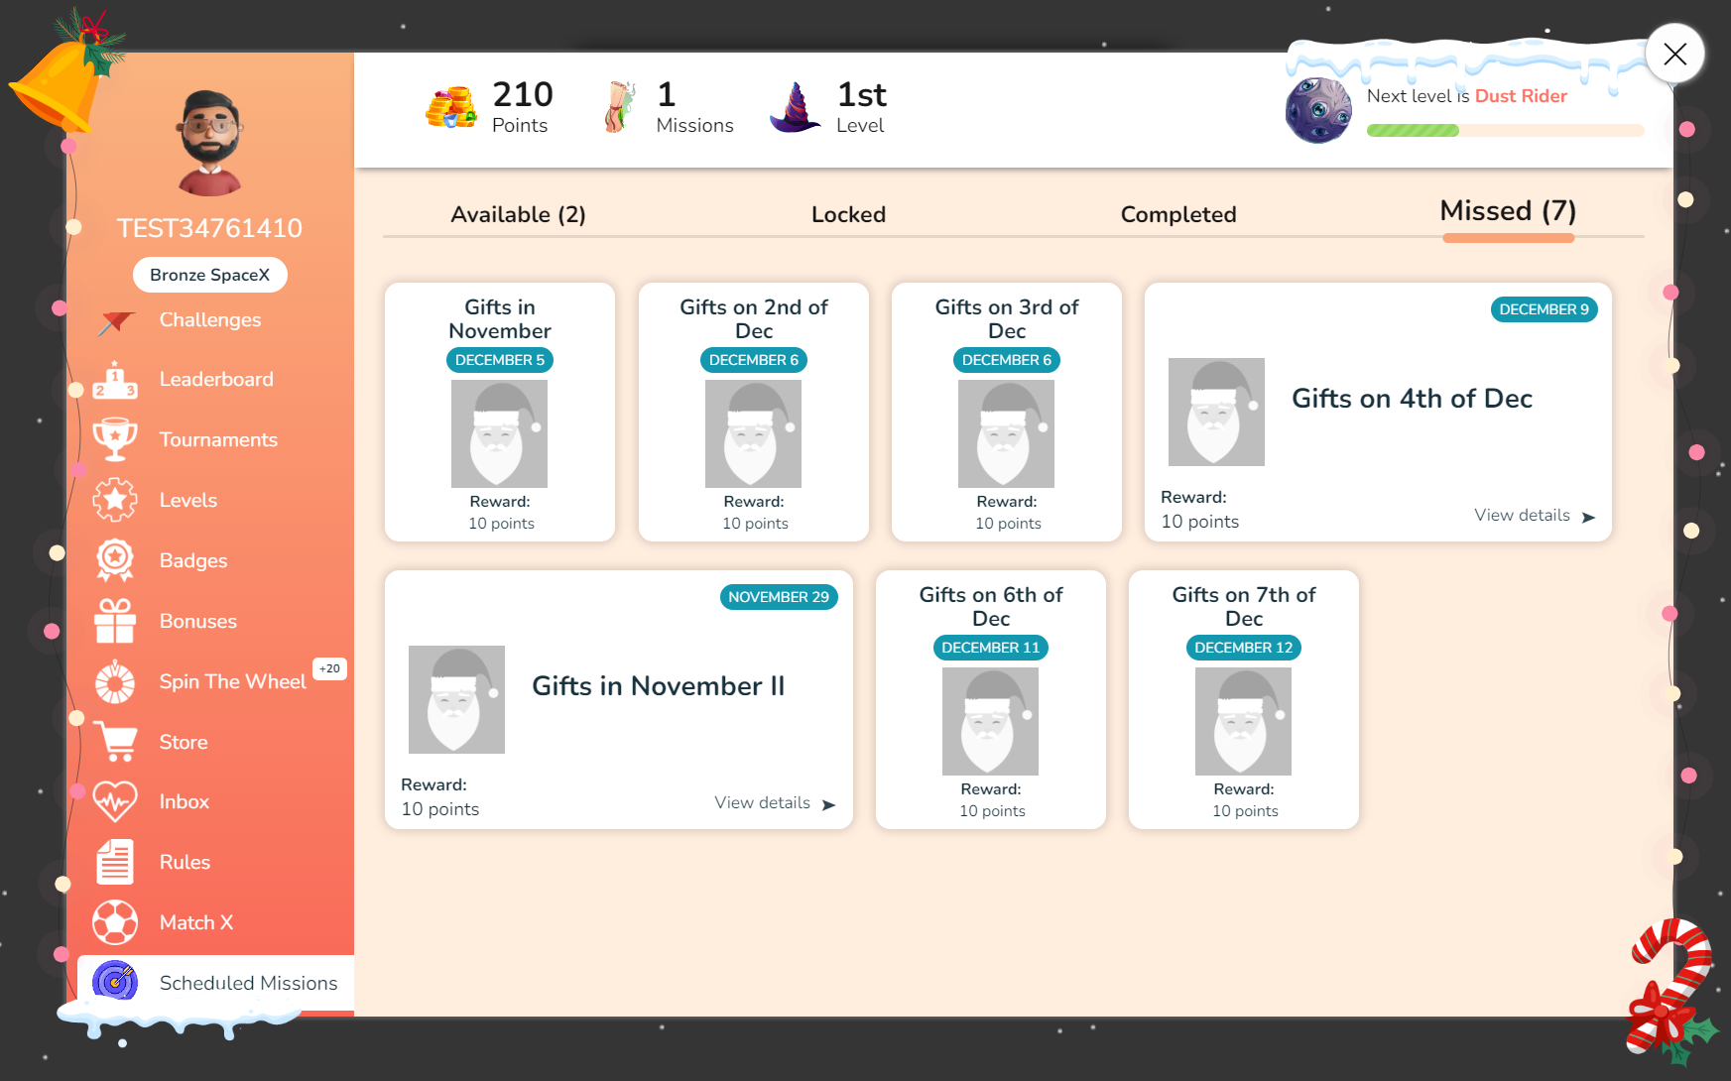Open the Rules document icon
Image resolution: width=1731 pixels, height=1081 pixels.
click(x=115, y=862)
